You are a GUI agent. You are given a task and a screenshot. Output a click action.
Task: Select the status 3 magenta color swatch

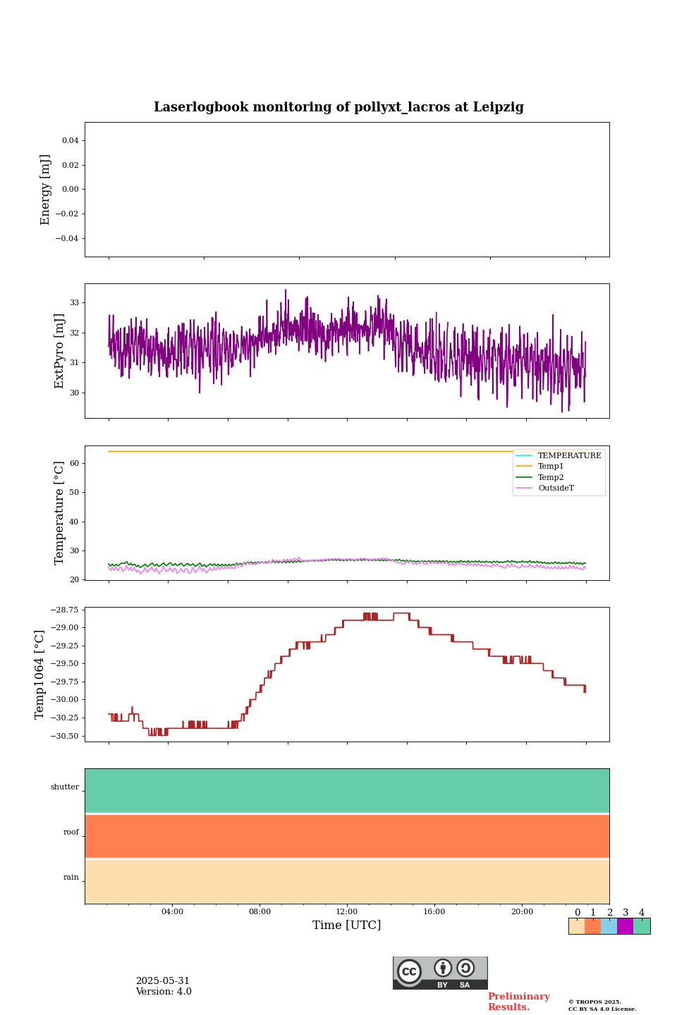pos(625,926)
